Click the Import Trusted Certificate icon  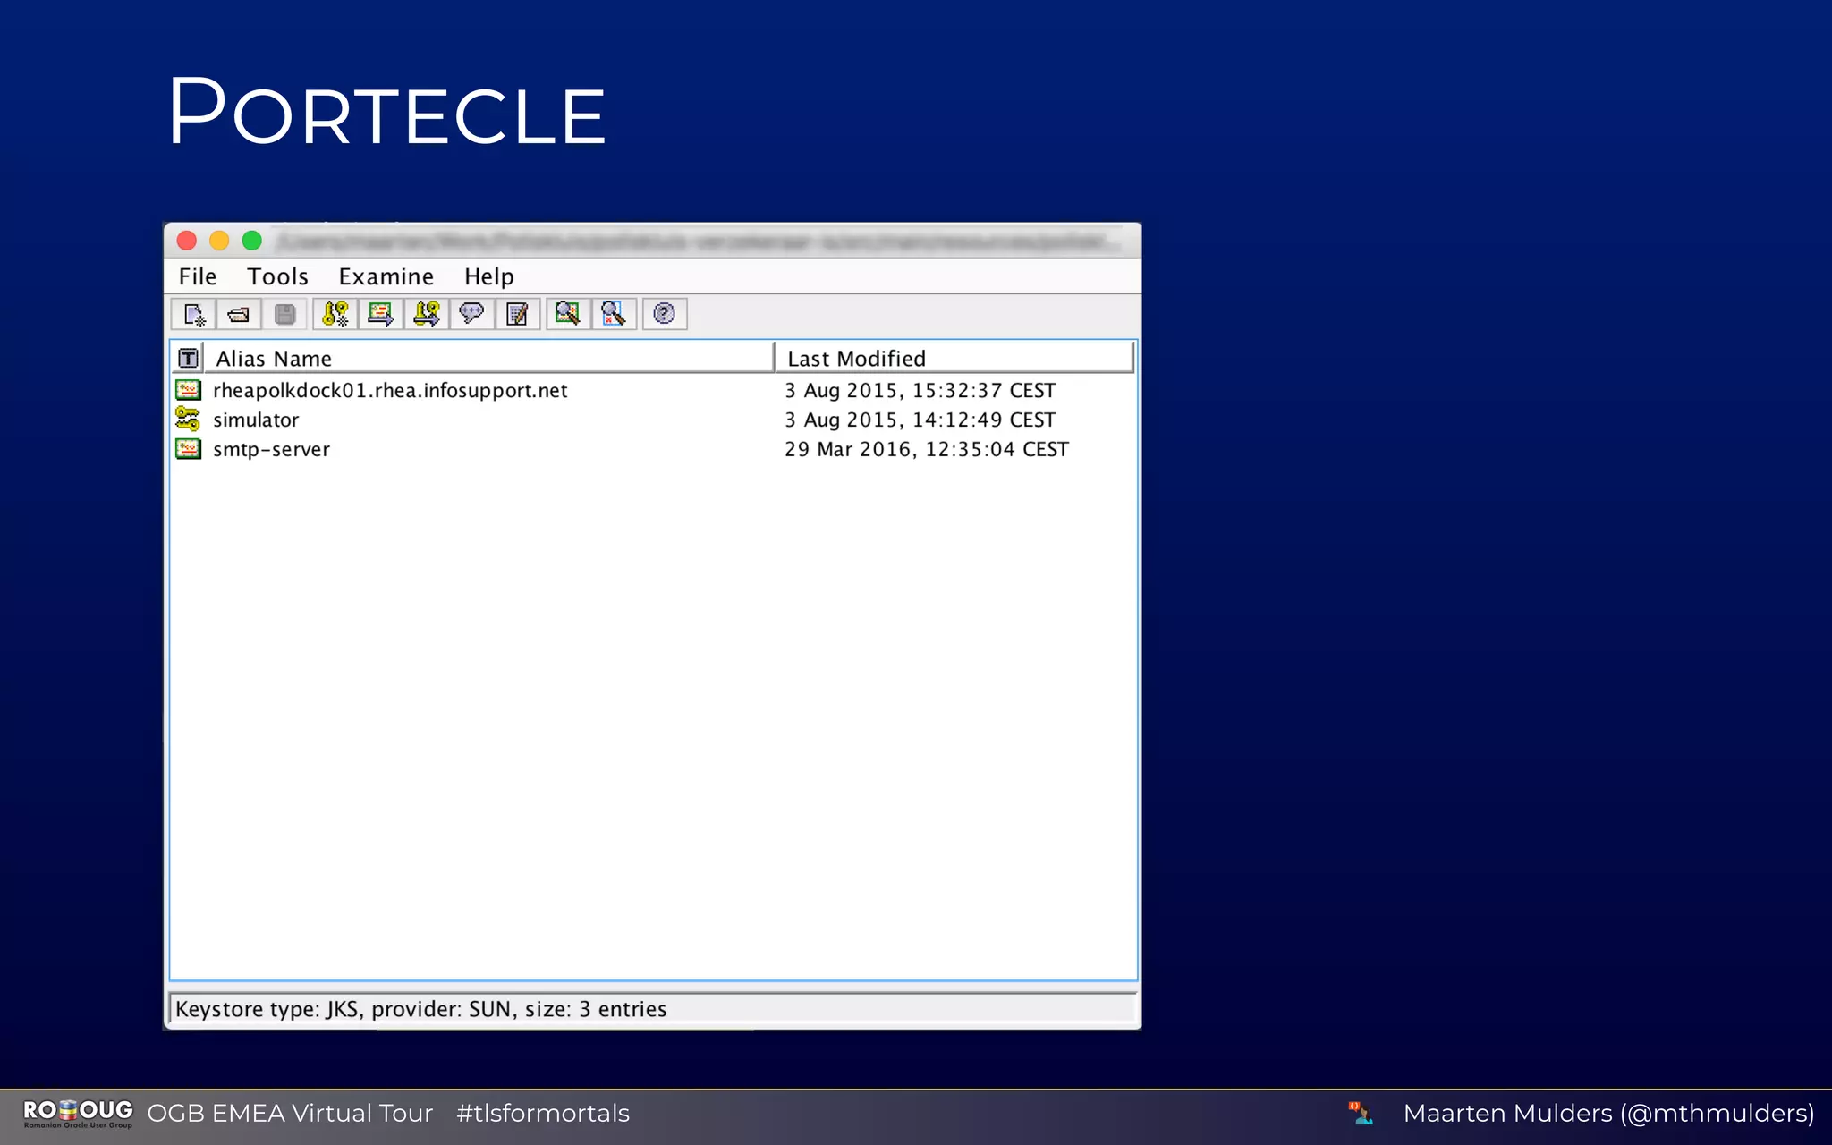[x=381, y=314]
